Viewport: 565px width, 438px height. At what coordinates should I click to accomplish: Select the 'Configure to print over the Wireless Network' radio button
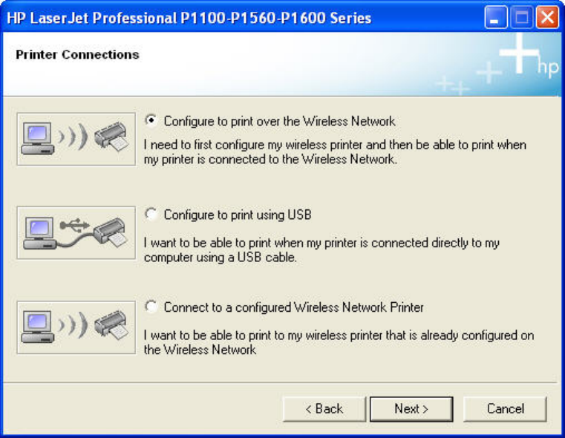[x=151, y=120]
